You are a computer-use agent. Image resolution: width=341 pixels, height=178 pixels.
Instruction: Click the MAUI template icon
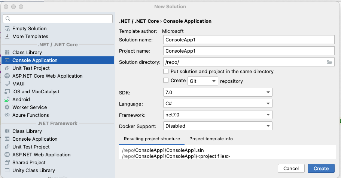(7, 84)
